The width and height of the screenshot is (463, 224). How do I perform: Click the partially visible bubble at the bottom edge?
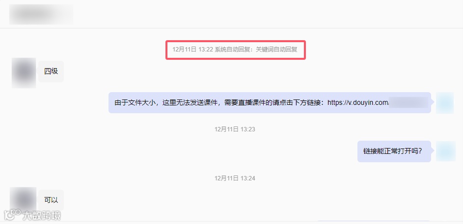[373, 221]
